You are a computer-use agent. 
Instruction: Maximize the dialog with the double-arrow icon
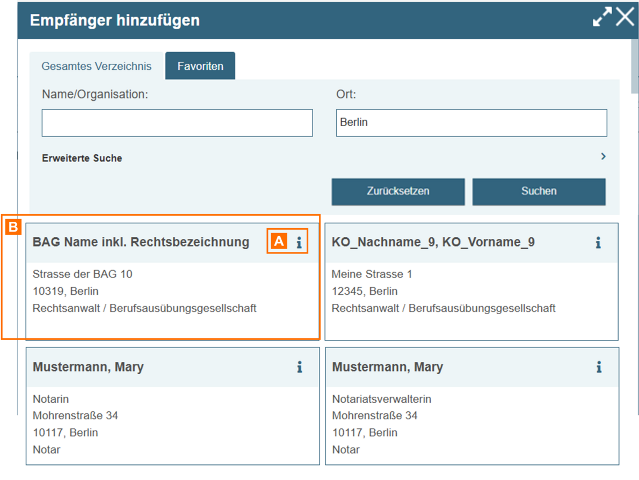[x=601, y=17]
